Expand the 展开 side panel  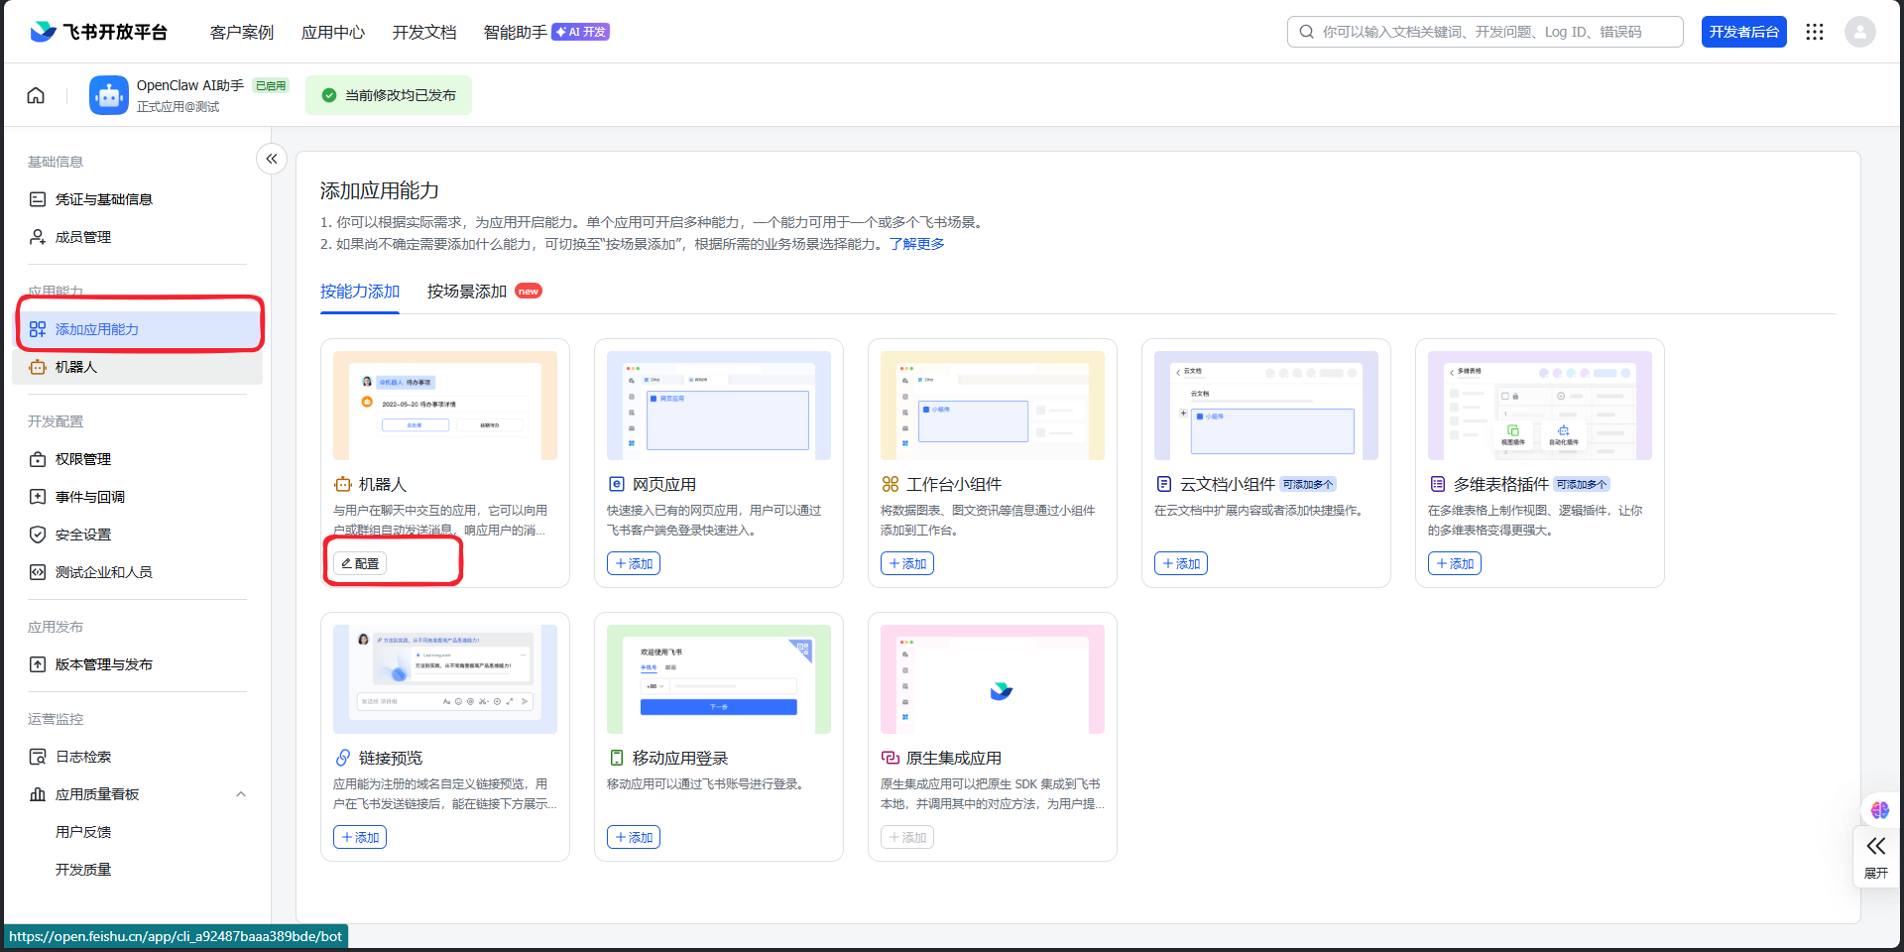[1875, 856]
